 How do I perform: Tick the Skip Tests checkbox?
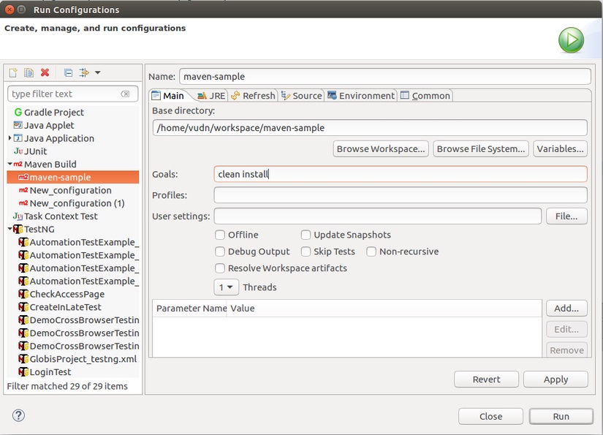coord(306,251)
